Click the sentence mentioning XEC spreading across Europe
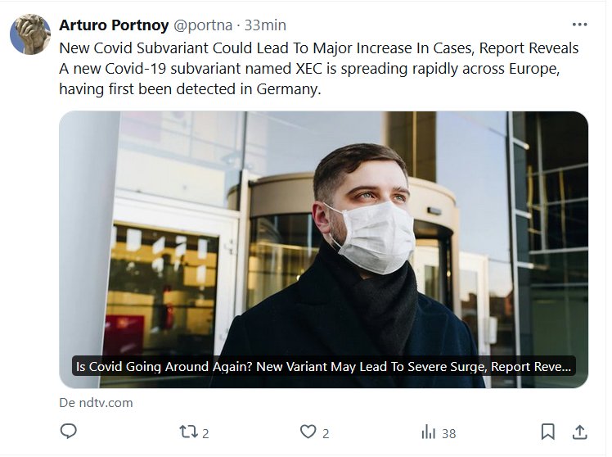Screen dimensions: 612x457 (309, 69)
